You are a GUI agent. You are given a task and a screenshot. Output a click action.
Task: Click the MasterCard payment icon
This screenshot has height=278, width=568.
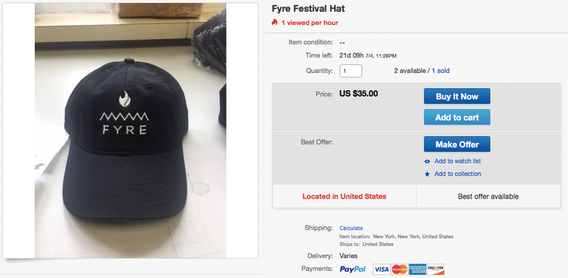coord(399,269)
